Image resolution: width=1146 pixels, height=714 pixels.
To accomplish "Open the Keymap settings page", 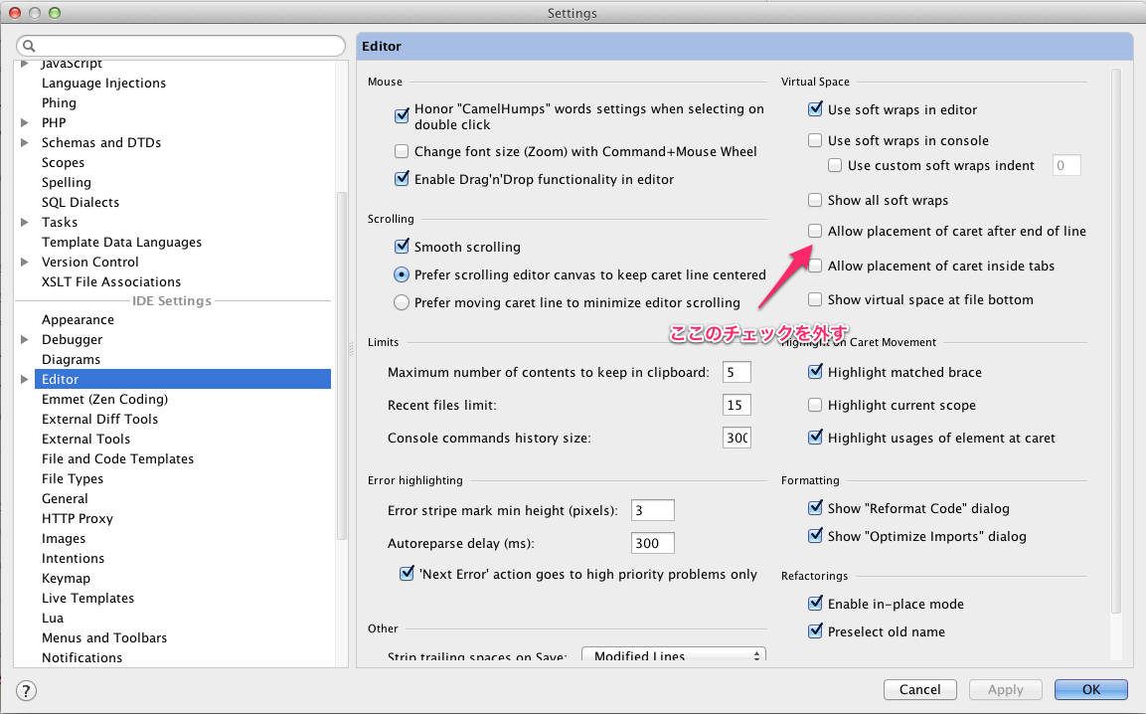I will click(66, 579).
